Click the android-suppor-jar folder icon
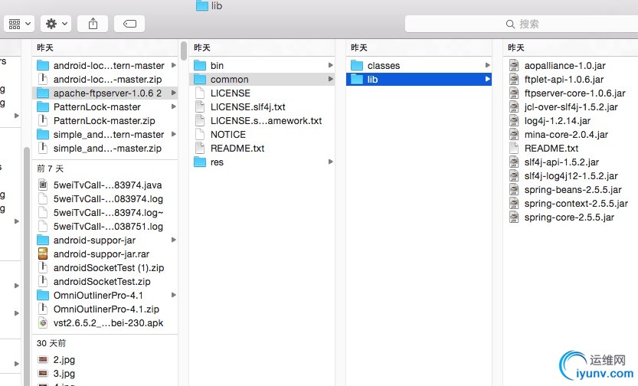The image size is (638, 386). coord(43,240)
